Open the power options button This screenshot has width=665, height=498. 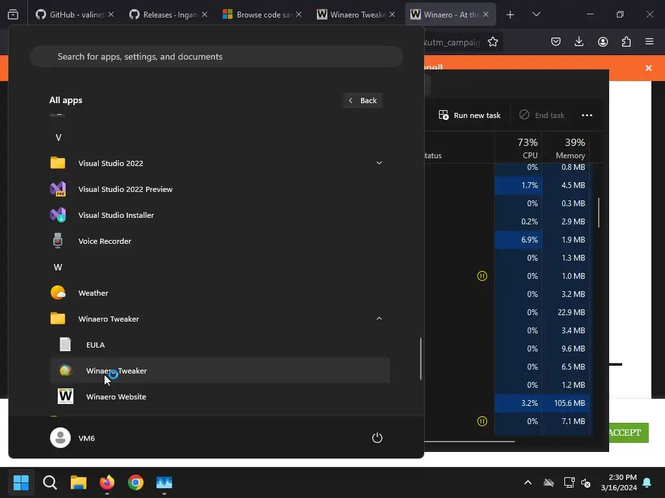point(377,438)
